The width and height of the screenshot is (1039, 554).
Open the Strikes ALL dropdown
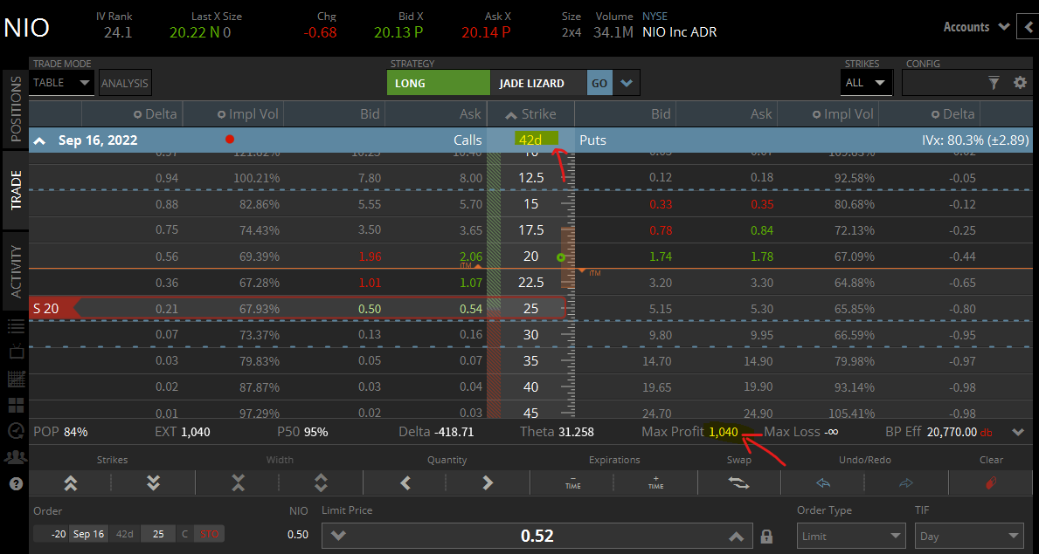865,83
